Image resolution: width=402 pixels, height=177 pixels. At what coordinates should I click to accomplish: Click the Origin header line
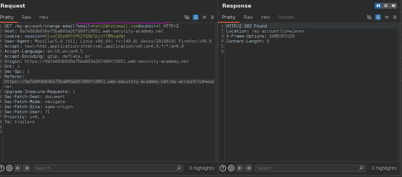97,61
